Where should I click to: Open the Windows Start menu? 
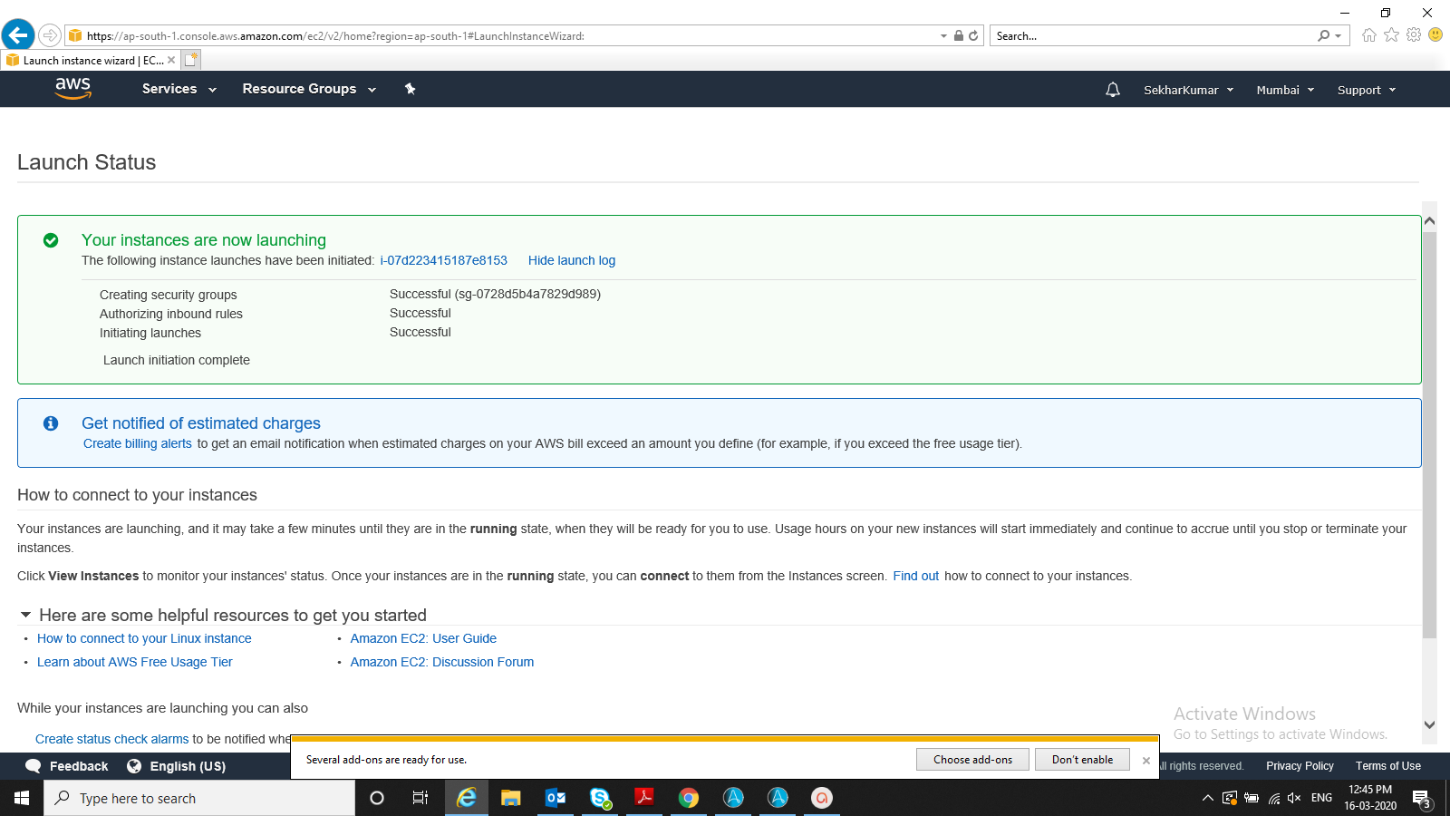[x=22, y=798]
